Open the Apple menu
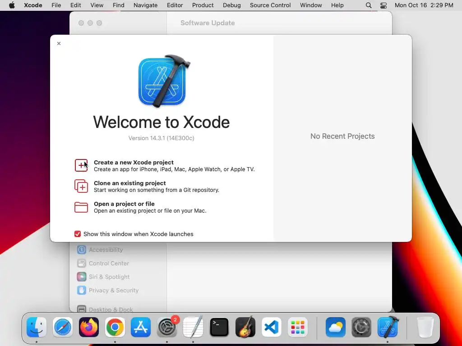462x346 pixels. pyautogui.click(x=12, y=5)
